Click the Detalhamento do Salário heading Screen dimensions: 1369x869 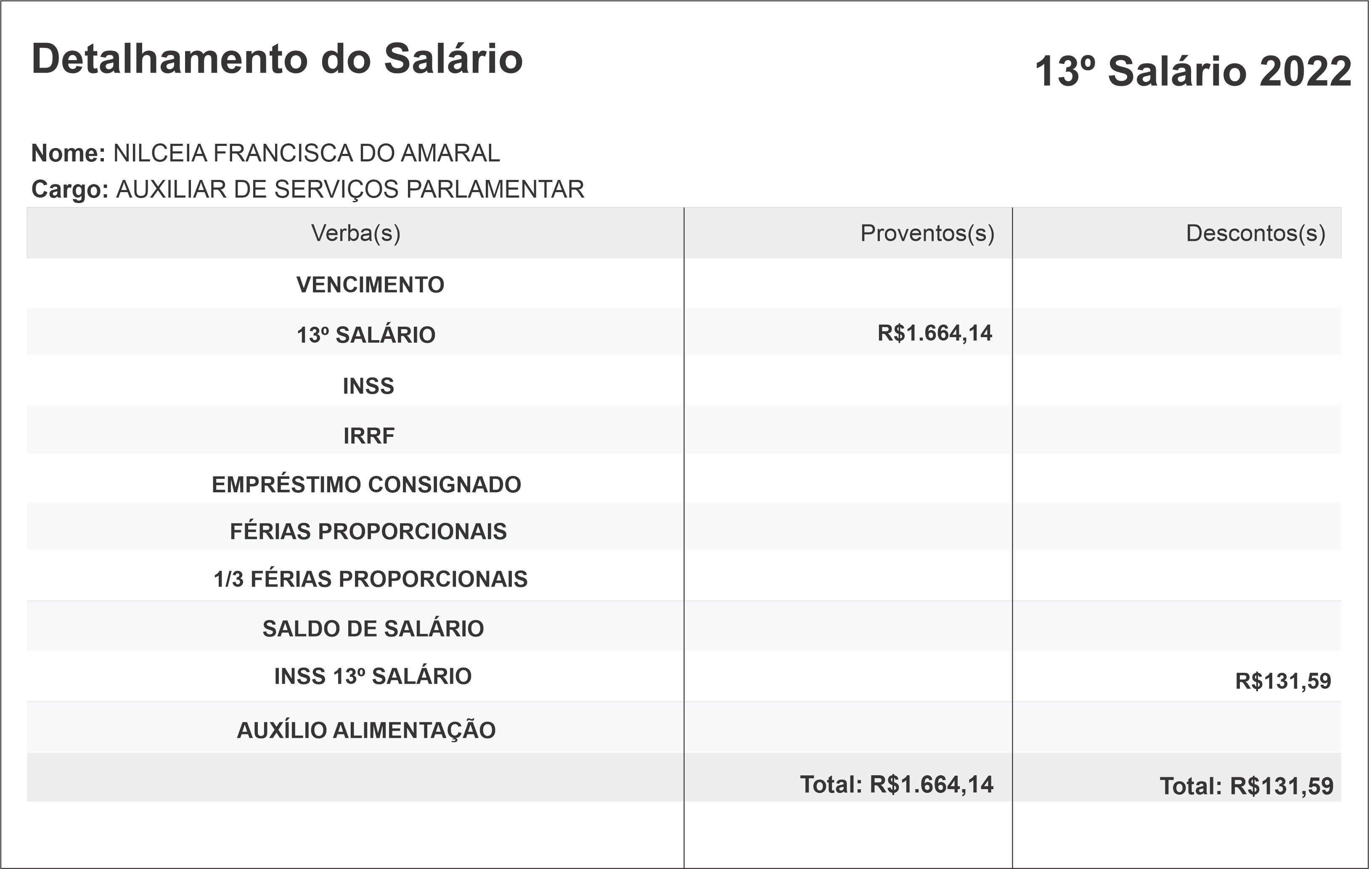click(277, 59)
